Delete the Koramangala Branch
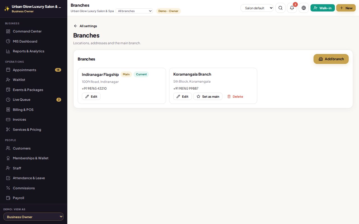This screenshot has width=359, height=224. (x=235, y=96)
